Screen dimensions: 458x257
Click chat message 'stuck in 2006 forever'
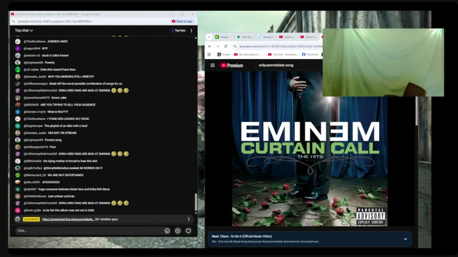click(x=55, y=55)
